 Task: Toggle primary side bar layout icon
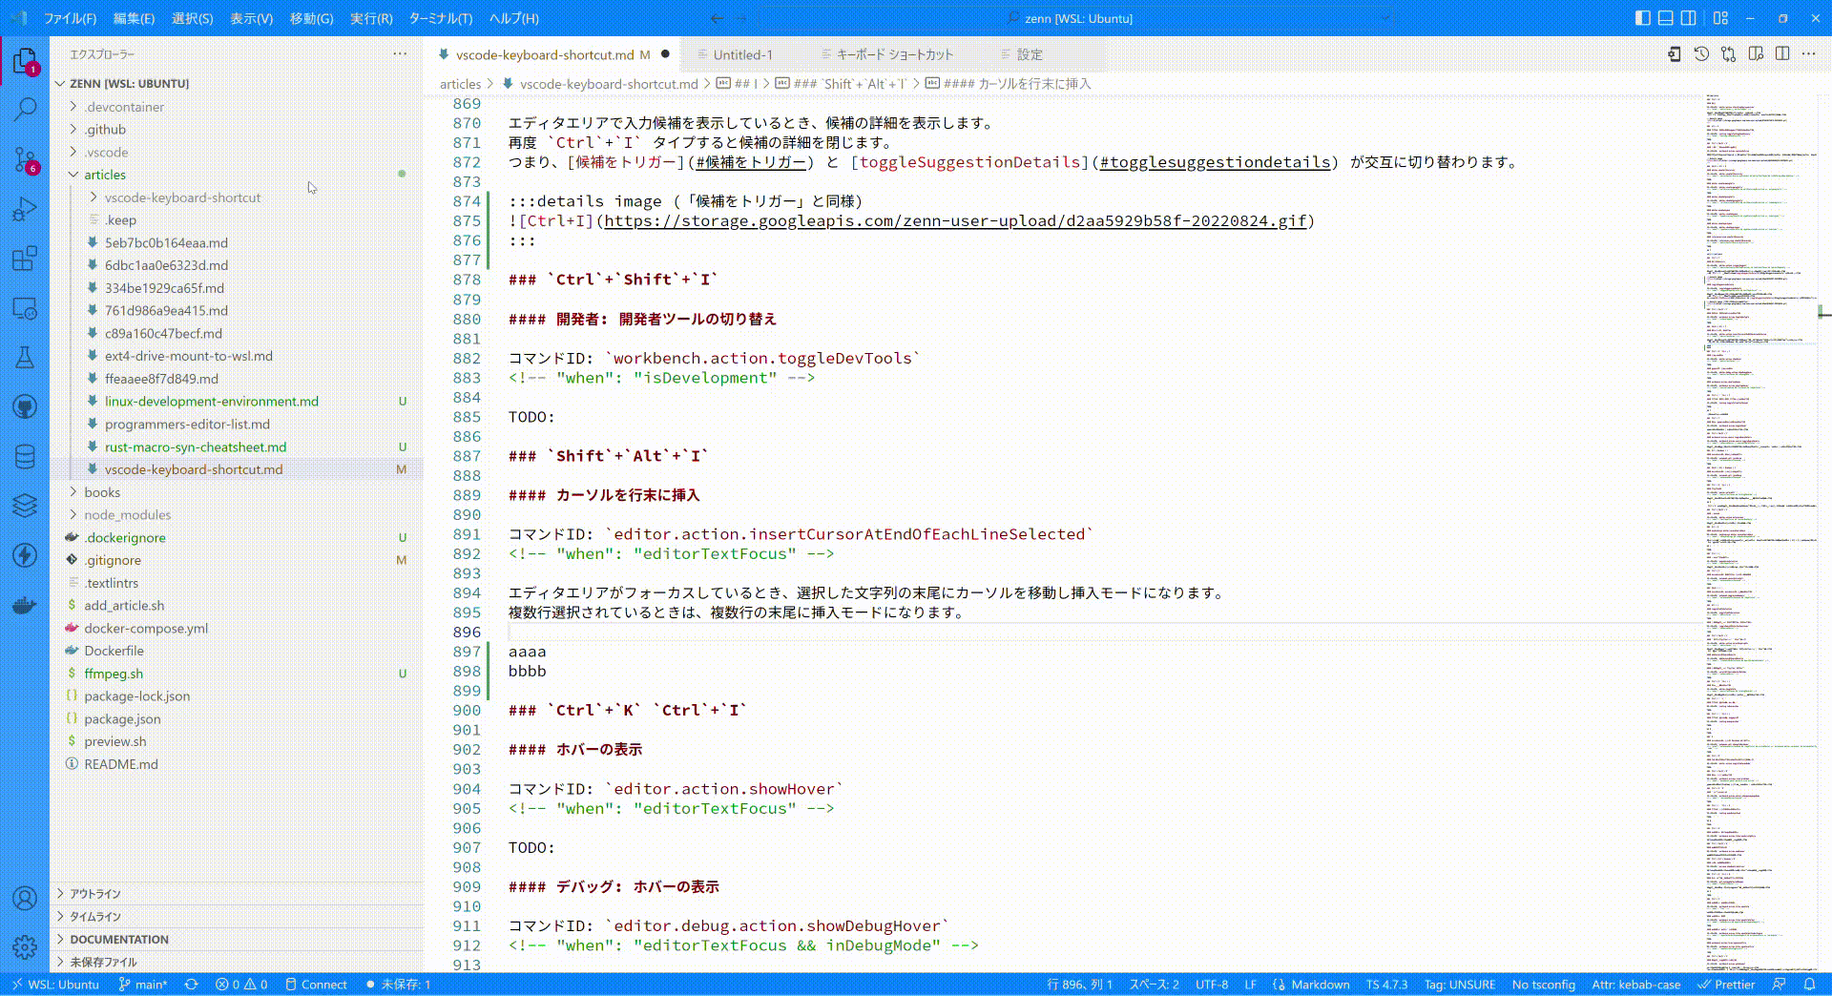click(x=1642, y=18)
